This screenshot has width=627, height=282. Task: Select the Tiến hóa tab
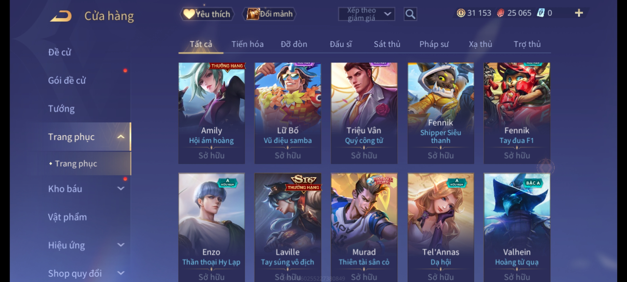(247, 44)
